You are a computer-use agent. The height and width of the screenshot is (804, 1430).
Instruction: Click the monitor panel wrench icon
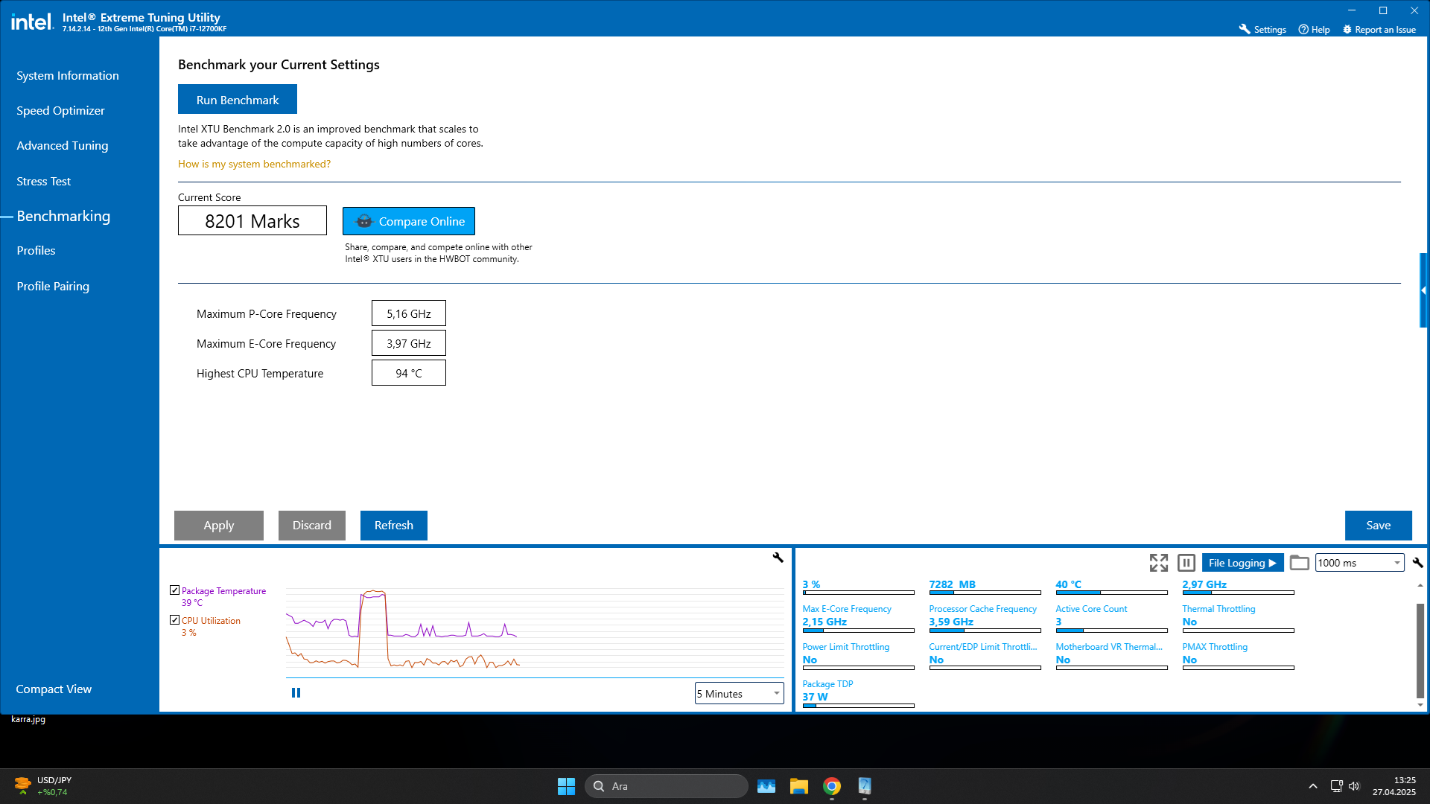click(1417, 563)
